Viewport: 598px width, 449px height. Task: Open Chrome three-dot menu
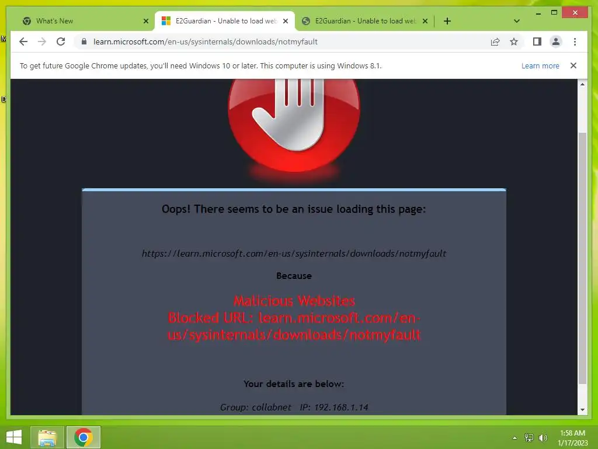[x=575, y=42]
